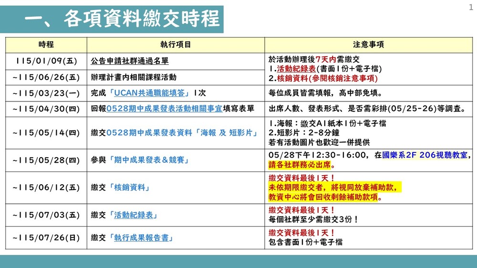Screen dimensions: 477x268
Task: Click the slide page number 1
Action: click(x=470, y=6)
